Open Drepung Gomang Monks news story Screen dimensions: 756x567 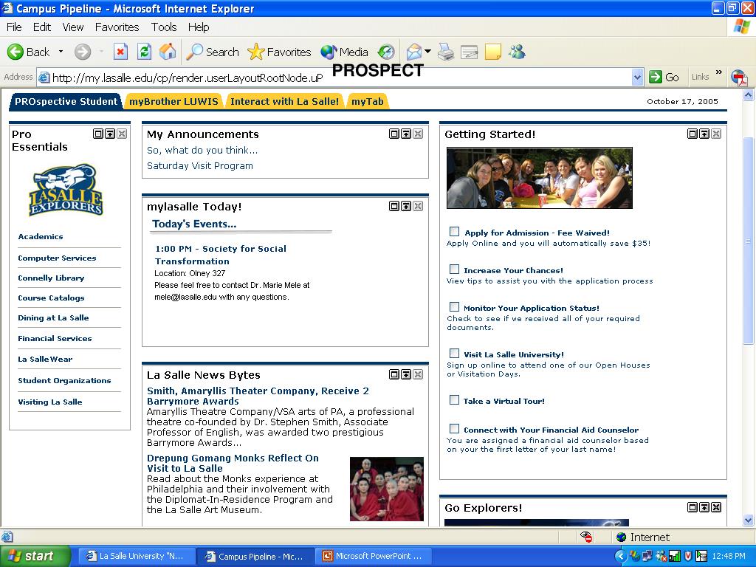233,463
